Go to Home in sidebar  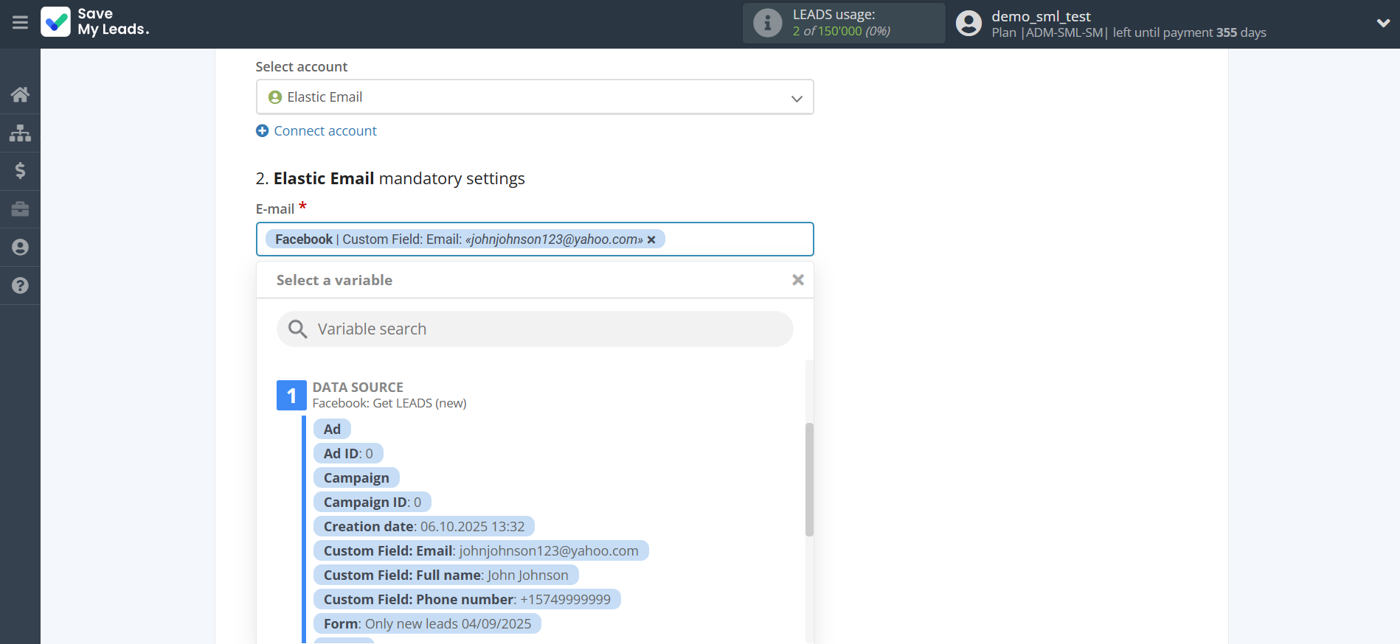tap(20, 94)
